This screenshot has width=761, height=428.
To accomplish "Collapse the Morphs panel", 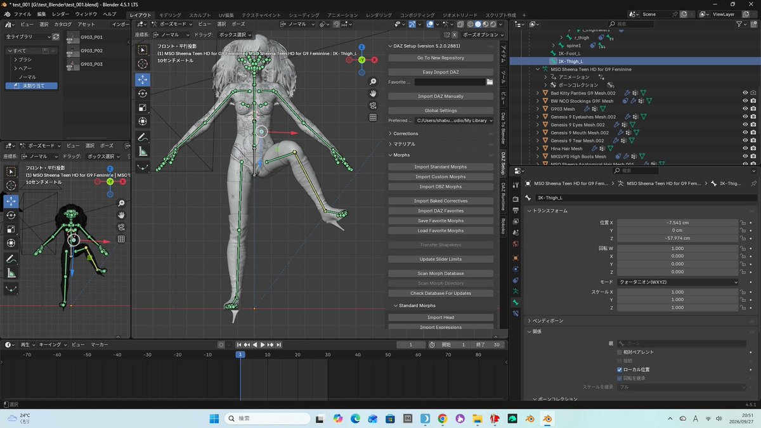I will click(401, 155).
